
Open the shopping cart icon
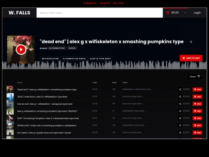pos(168,13)
